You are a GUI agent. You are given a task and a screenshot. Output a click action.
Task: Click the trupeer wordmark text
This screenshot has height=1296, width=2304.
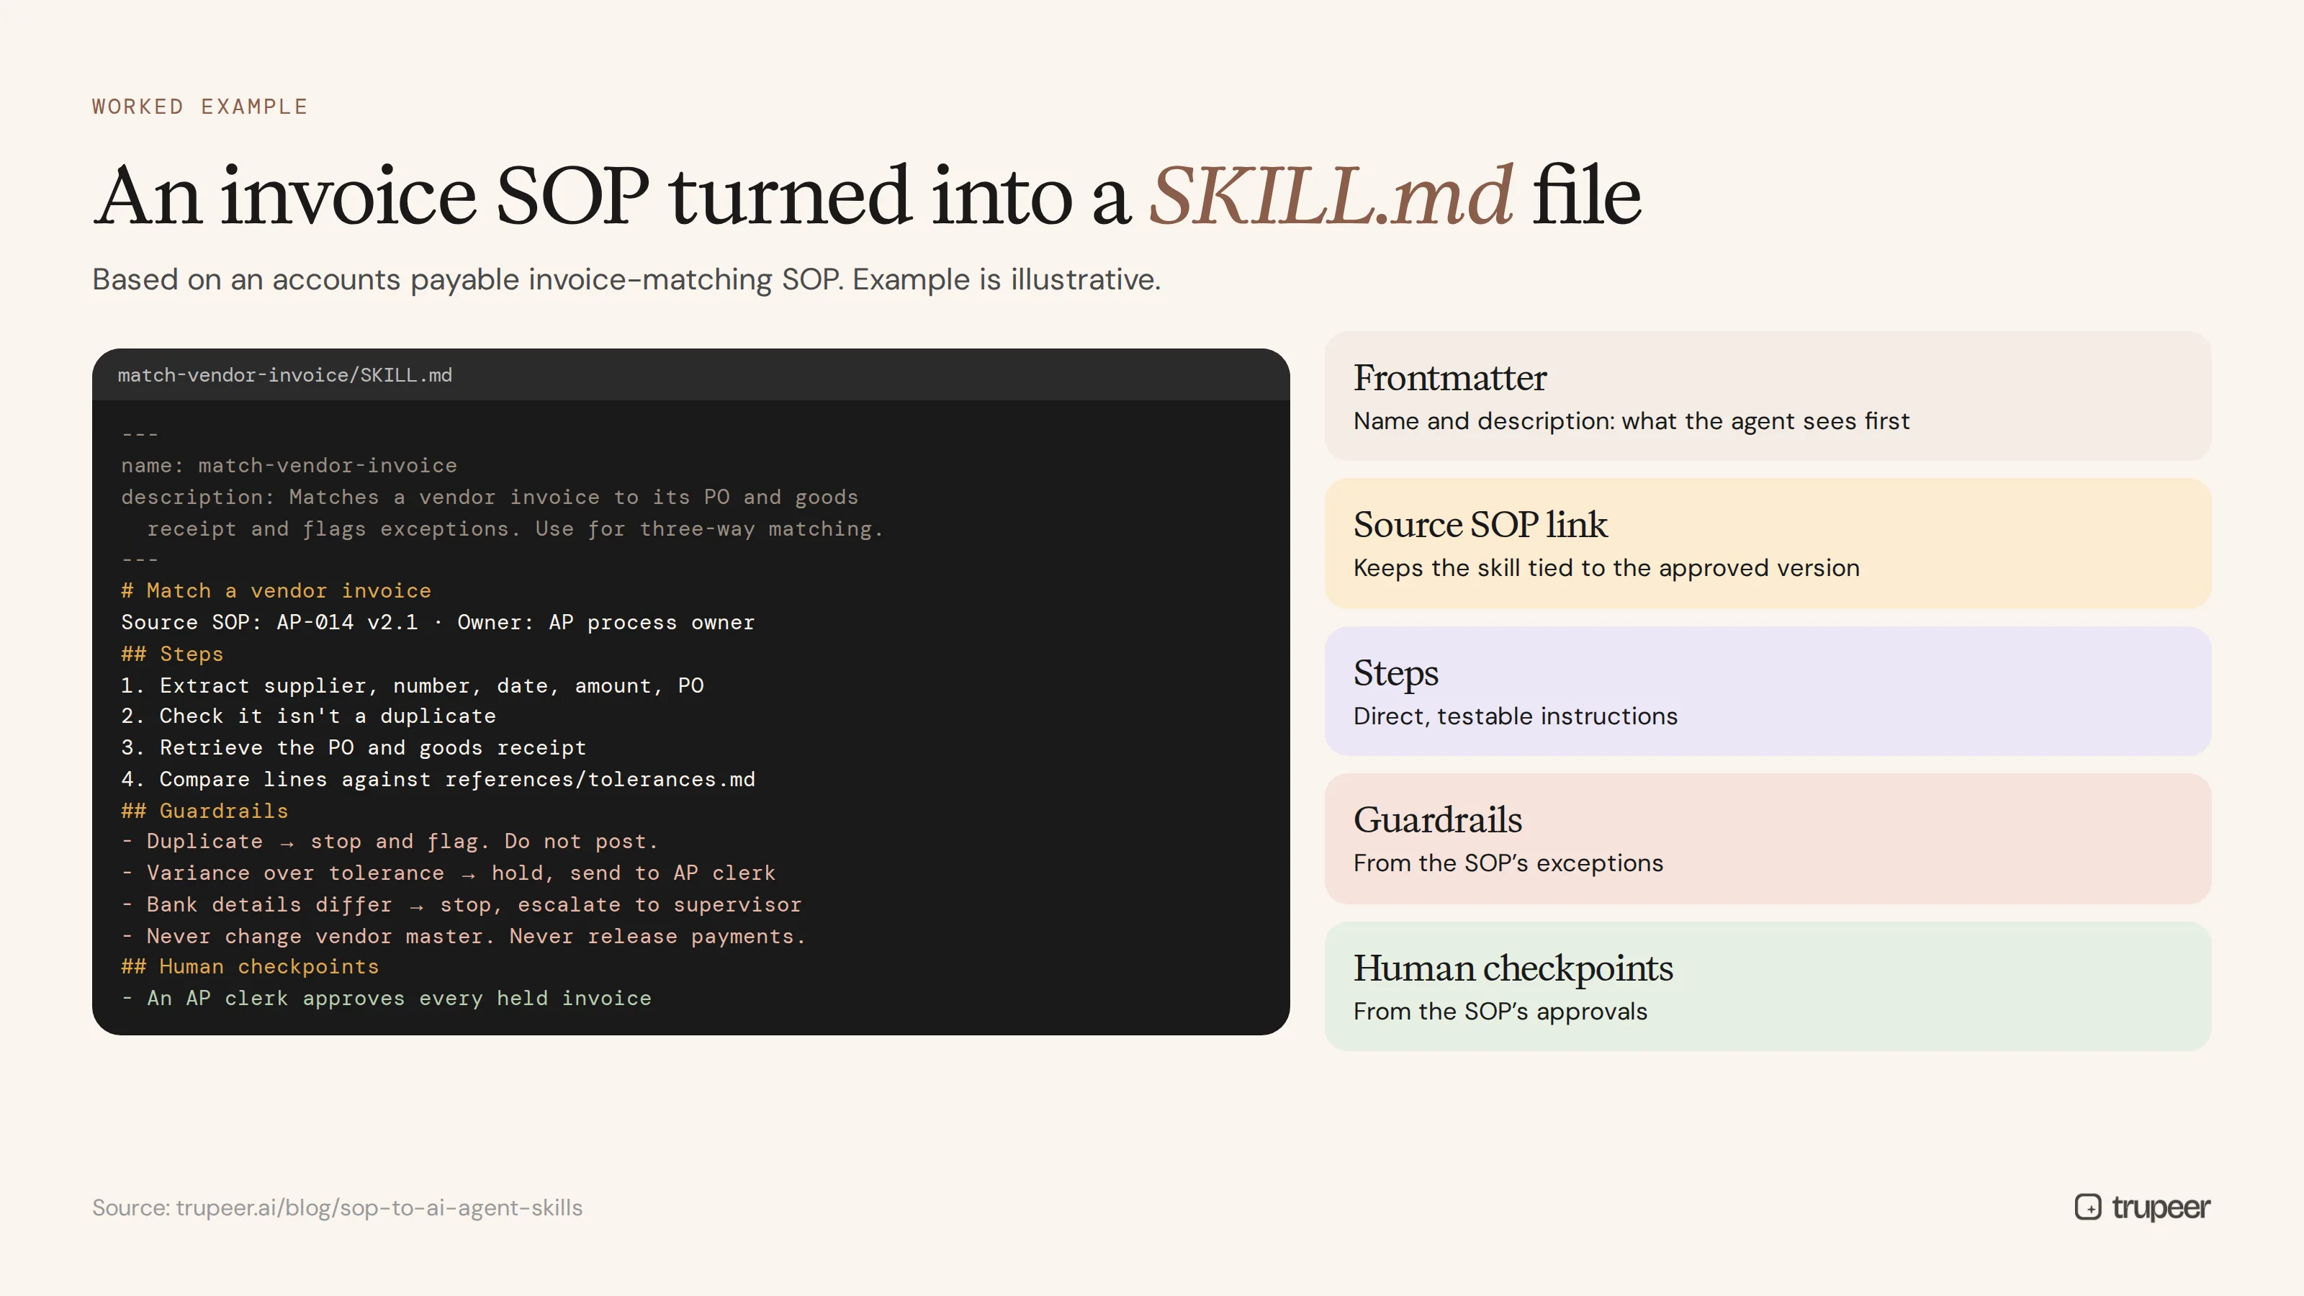2161,1207
